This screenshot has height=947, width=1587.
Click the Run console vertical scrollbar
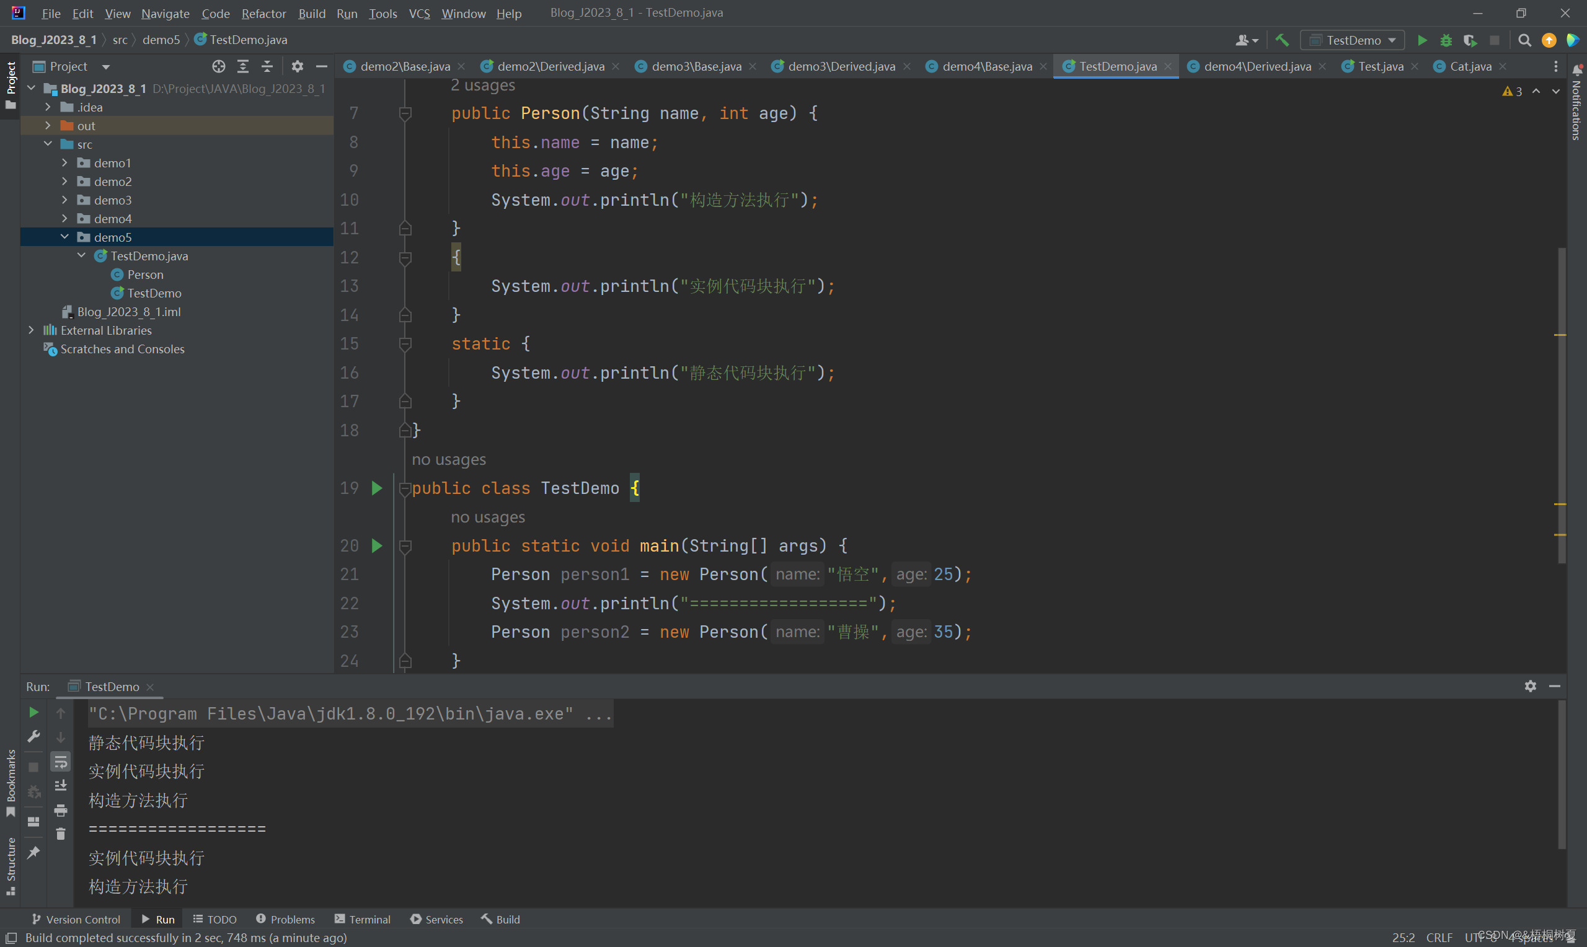(x=1562, y=774)
